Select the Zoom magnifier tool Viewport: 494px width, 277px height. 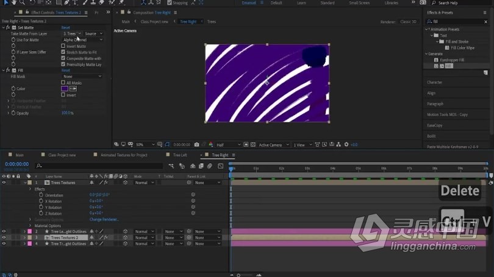pos(23,2)
